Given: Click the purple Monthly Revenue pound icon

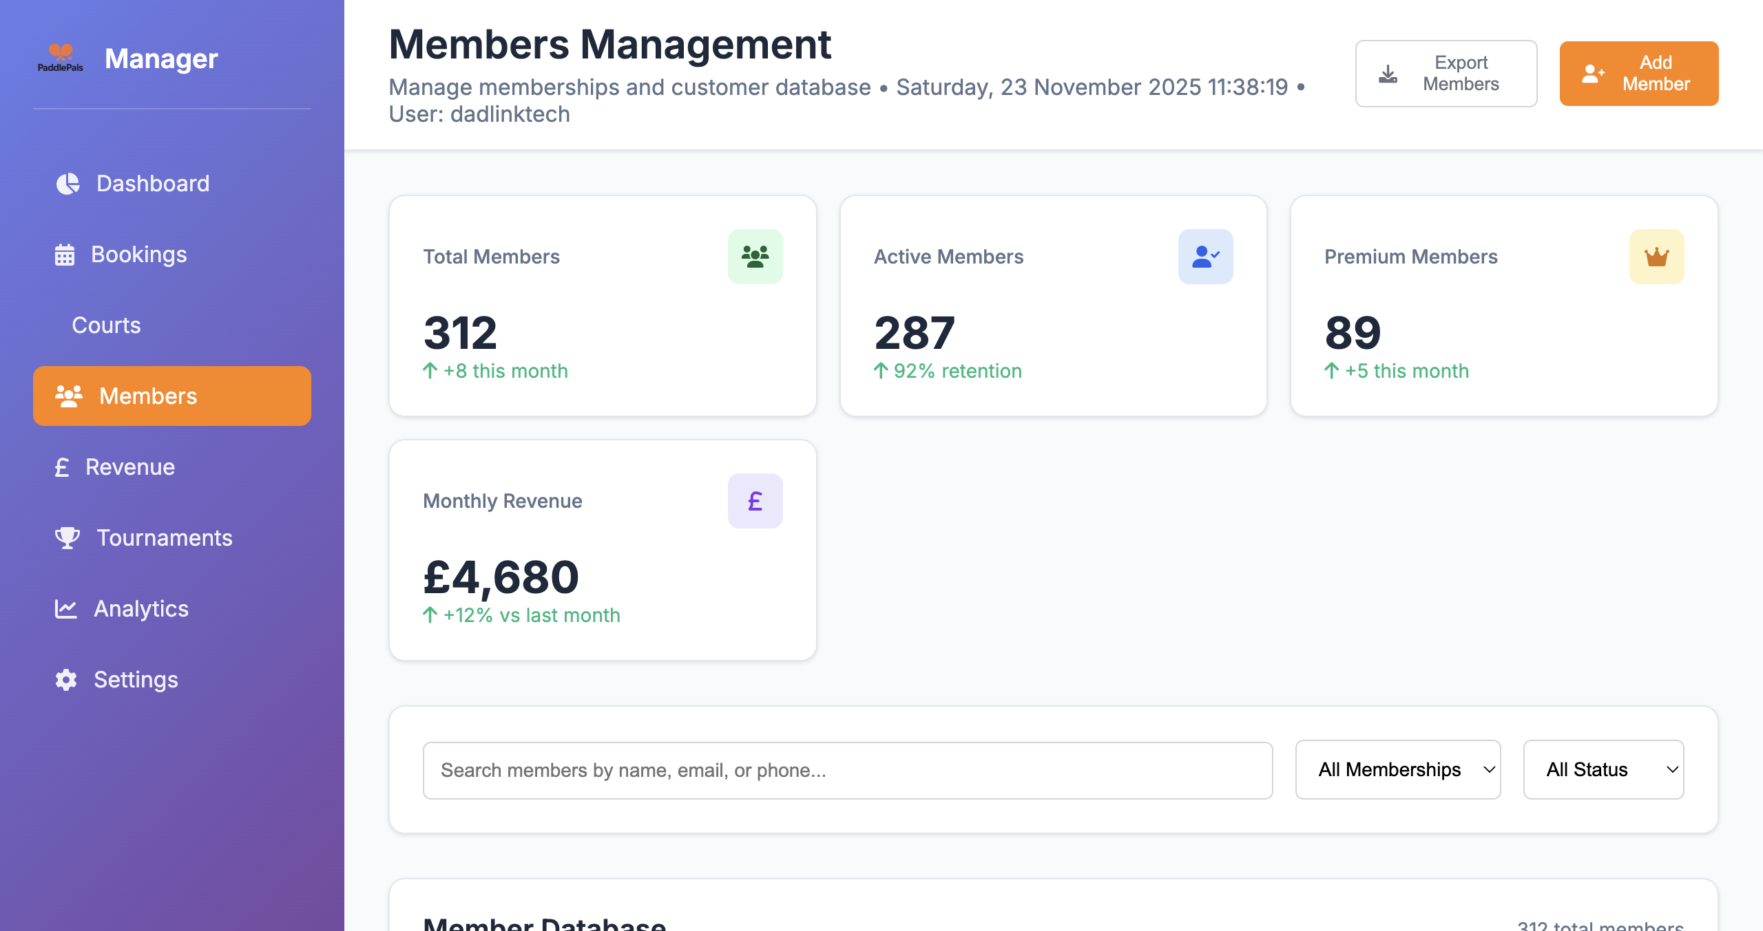Looking at the screenshot, I should coord(755,501).
